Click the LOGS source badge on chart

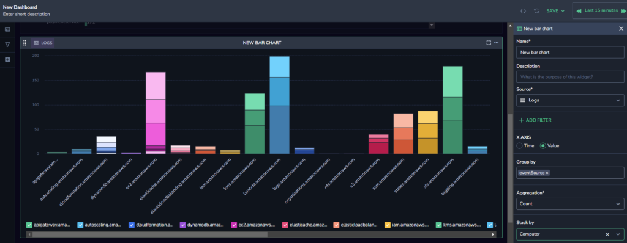[x=42, y=43]
